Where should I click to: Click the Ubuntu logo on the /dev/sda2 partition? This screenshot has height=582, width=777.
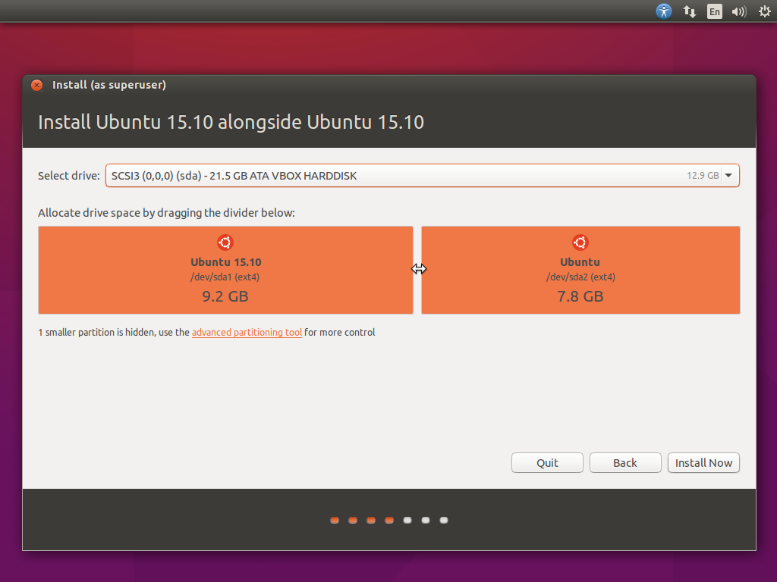click(x=580, y=242)
